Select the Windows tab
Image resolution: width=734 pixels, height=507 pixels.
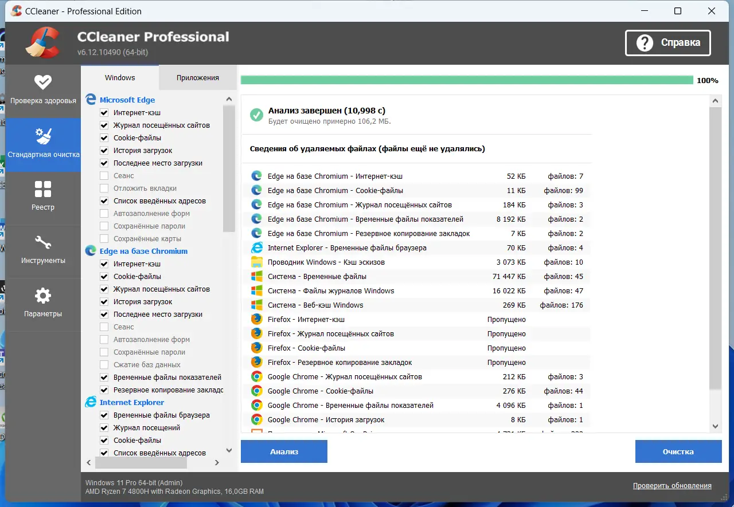(120, 77)
